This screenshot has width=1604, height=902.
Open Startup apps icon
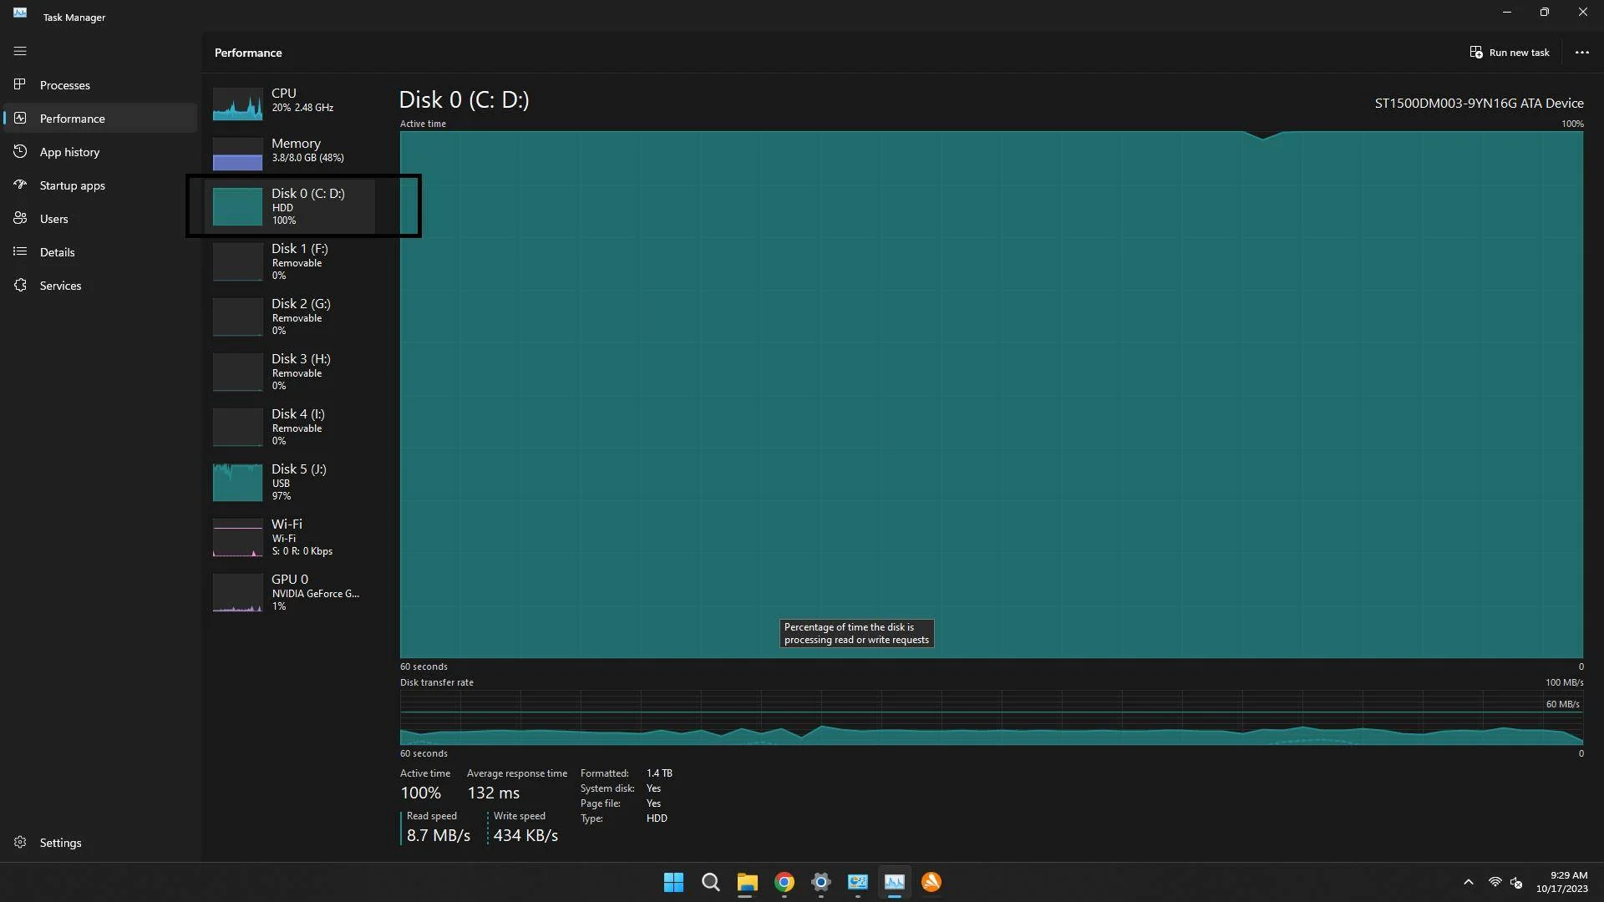(20, 185)
